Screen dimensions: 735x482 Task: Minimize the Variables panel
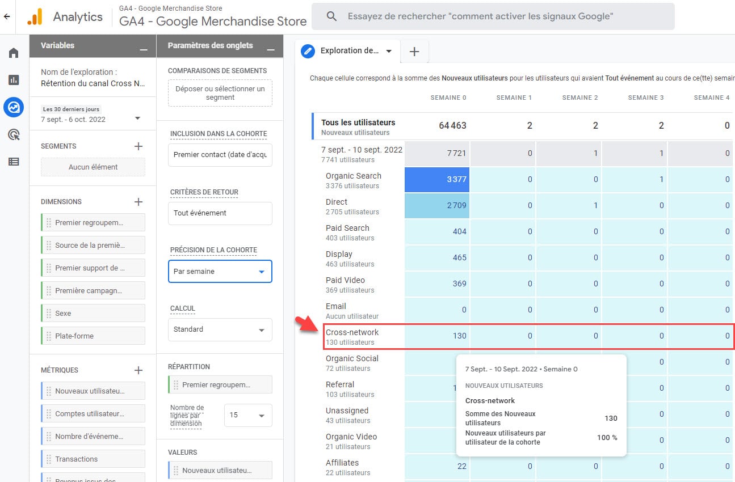coord(144,50)
